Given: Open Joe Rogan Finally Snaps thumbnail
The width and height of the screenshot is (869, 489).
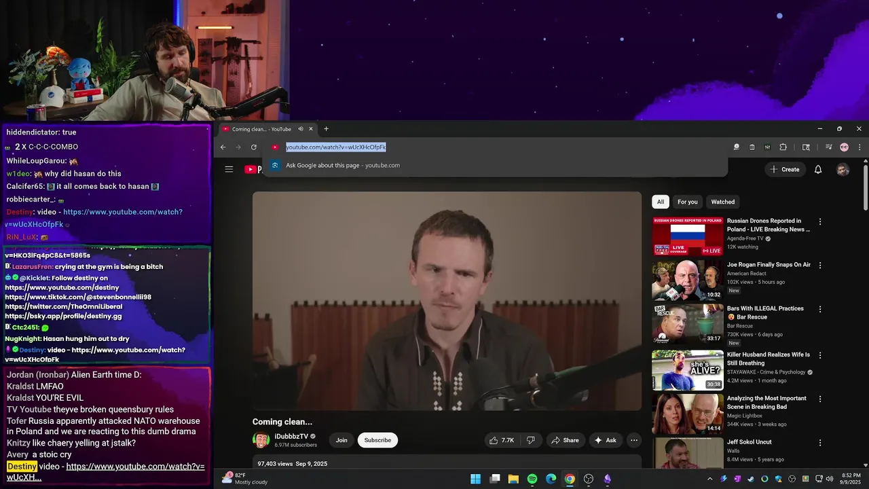Looking at the screenshot, I should point(688,280).
